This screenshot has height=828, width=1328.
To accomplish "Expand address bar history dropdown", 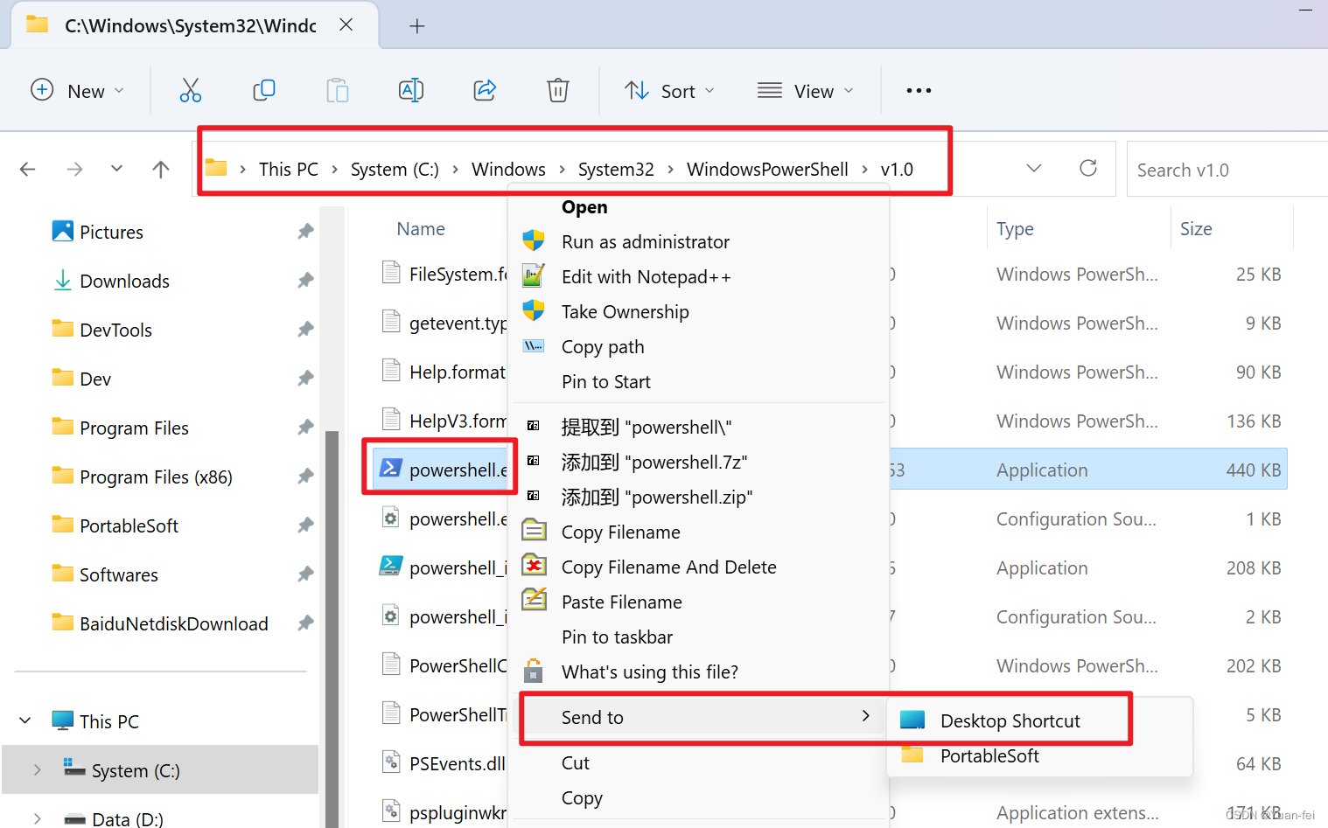I will coord(1034,168).
